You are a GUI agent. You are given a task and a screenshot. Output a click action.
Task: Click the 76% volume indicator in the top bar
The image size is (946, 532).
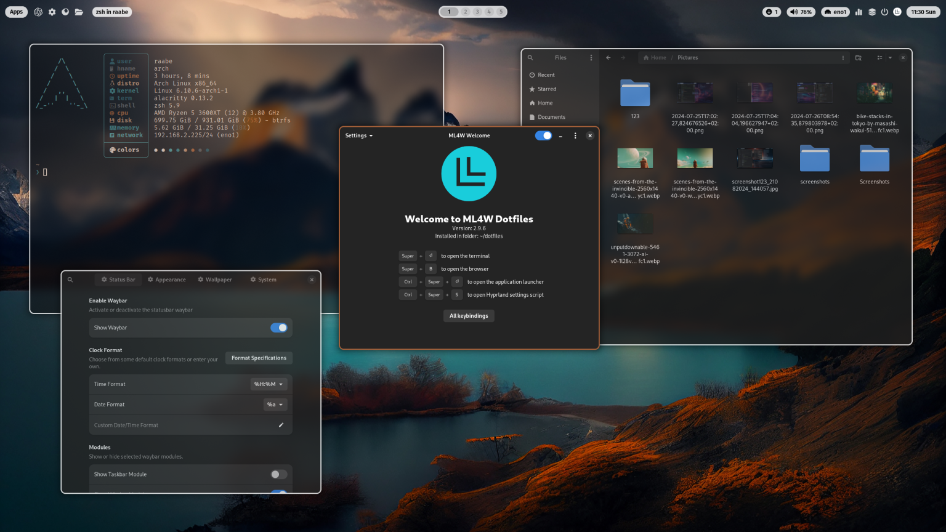point(800,11)
